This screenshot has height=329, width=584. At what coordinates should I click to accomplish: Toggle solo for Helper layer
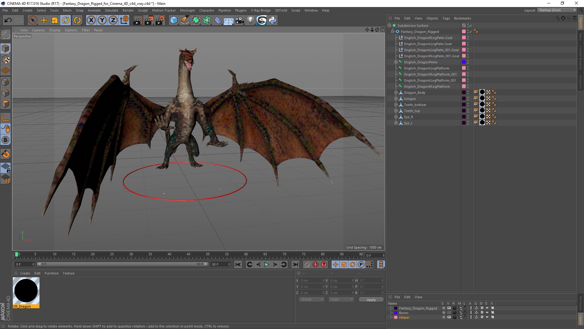pos(443,317)
